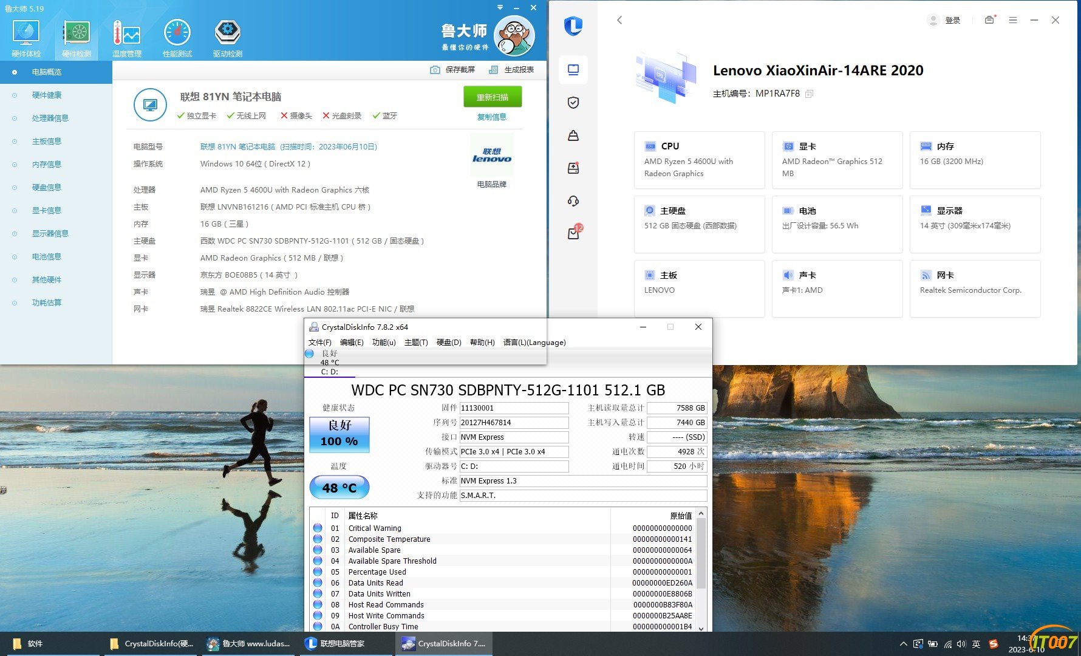1081x656 pixels.
Task: Click the 生成报表 report icon
Action: [494, 70]
